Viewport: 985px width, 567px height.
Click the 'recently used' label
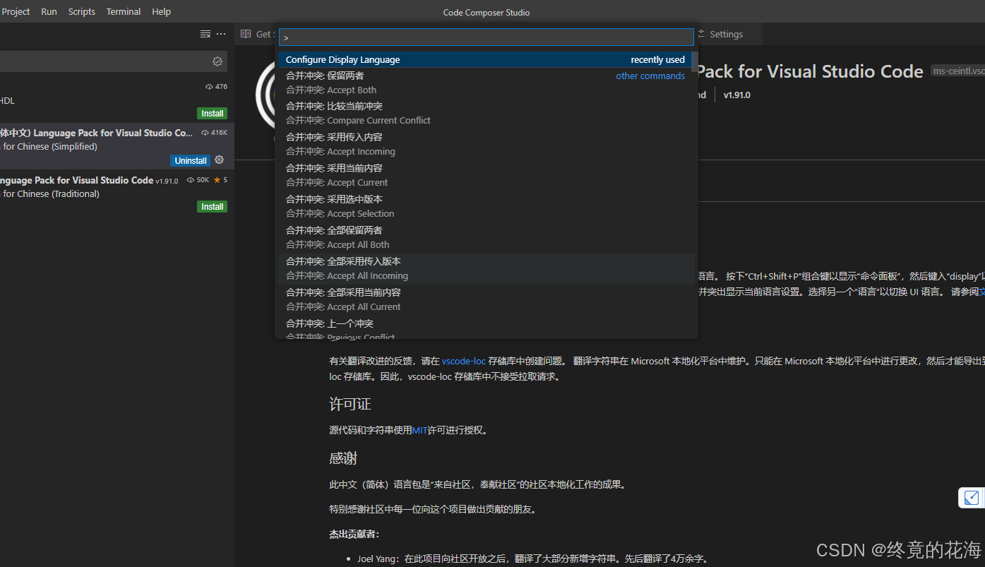pos(657,60)
